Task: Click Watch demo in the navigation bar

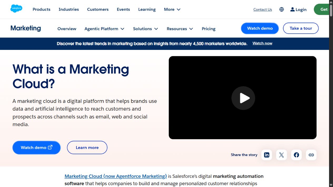Action: pos(260,28)
